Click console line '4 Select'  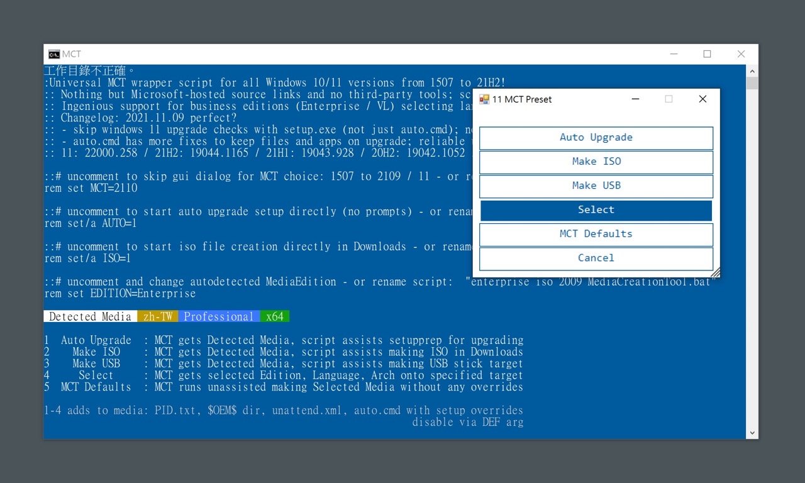(x=284, y=375)
